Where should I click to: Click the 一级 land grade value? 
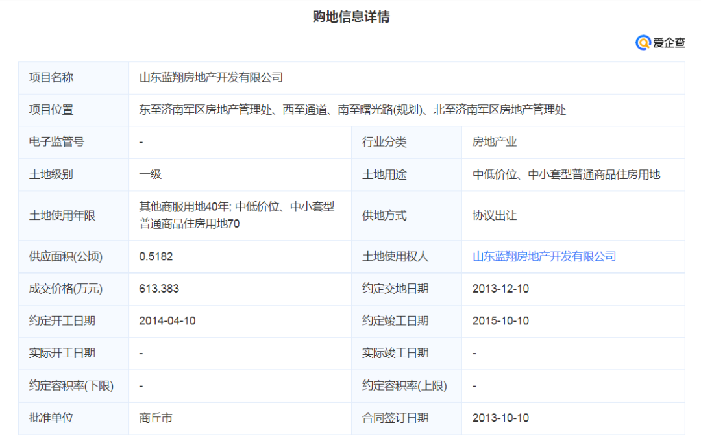tap(150, 174)
